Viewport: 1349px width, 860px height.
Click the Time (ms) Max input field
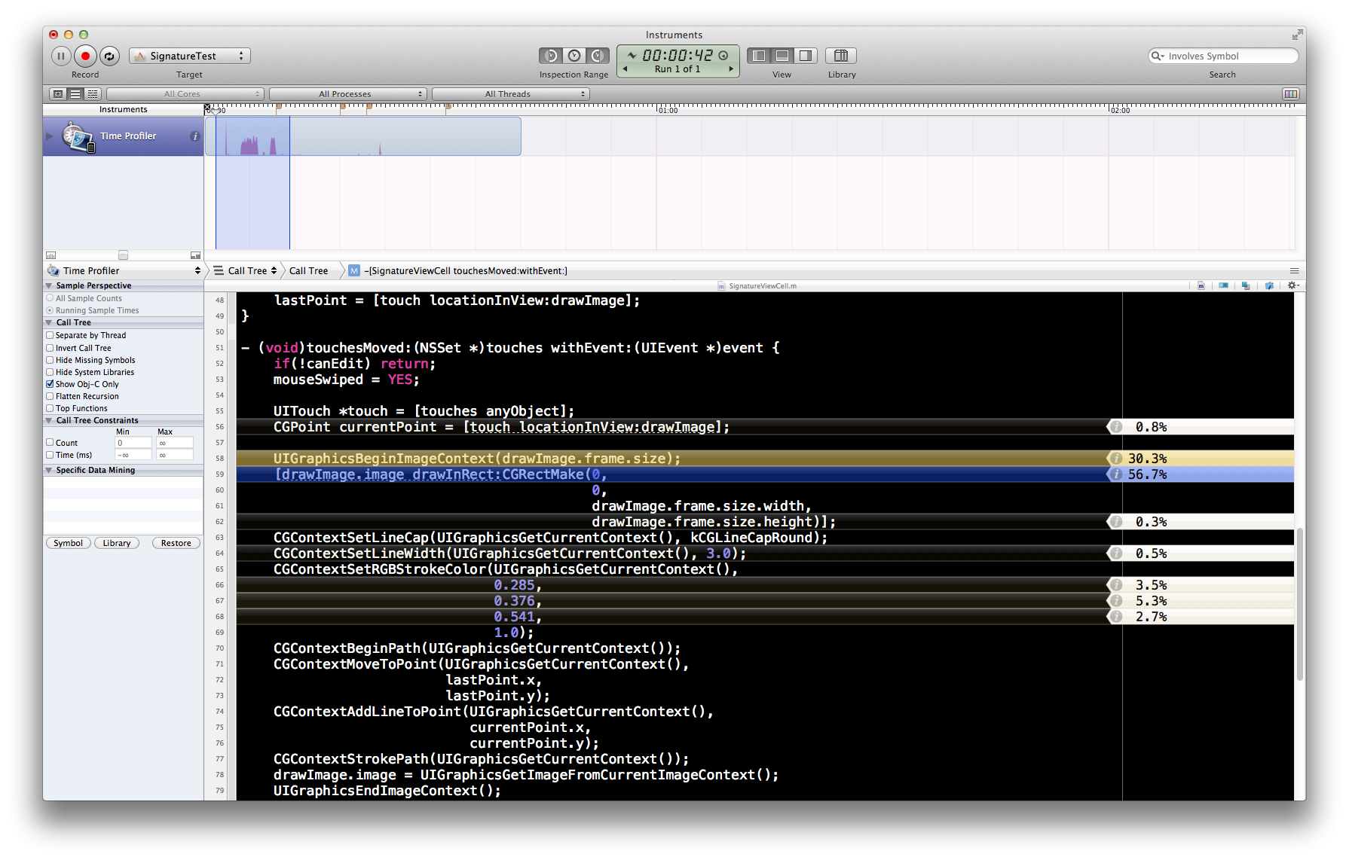point(175,455)
